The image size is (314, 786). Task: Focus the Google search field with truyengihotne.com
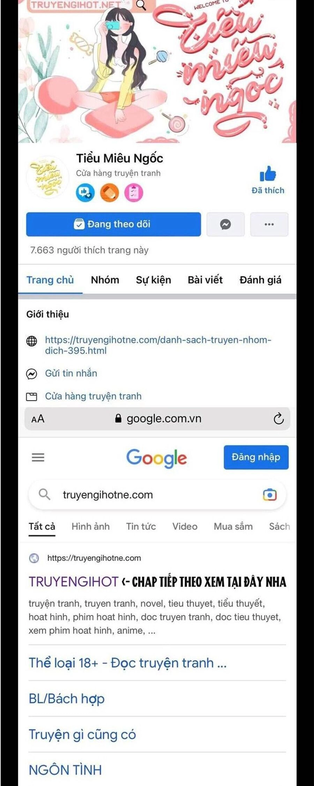click(x=157, y=495)
